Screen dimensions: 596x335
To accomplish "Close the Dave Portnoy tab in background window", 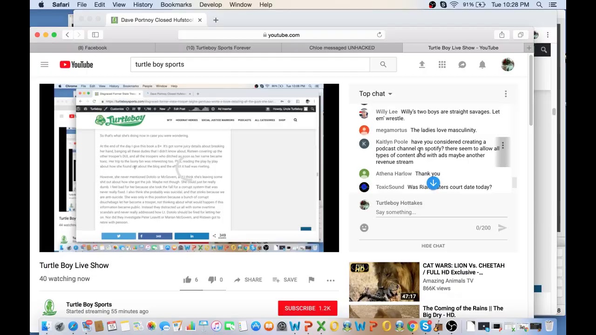I will 200,20.
